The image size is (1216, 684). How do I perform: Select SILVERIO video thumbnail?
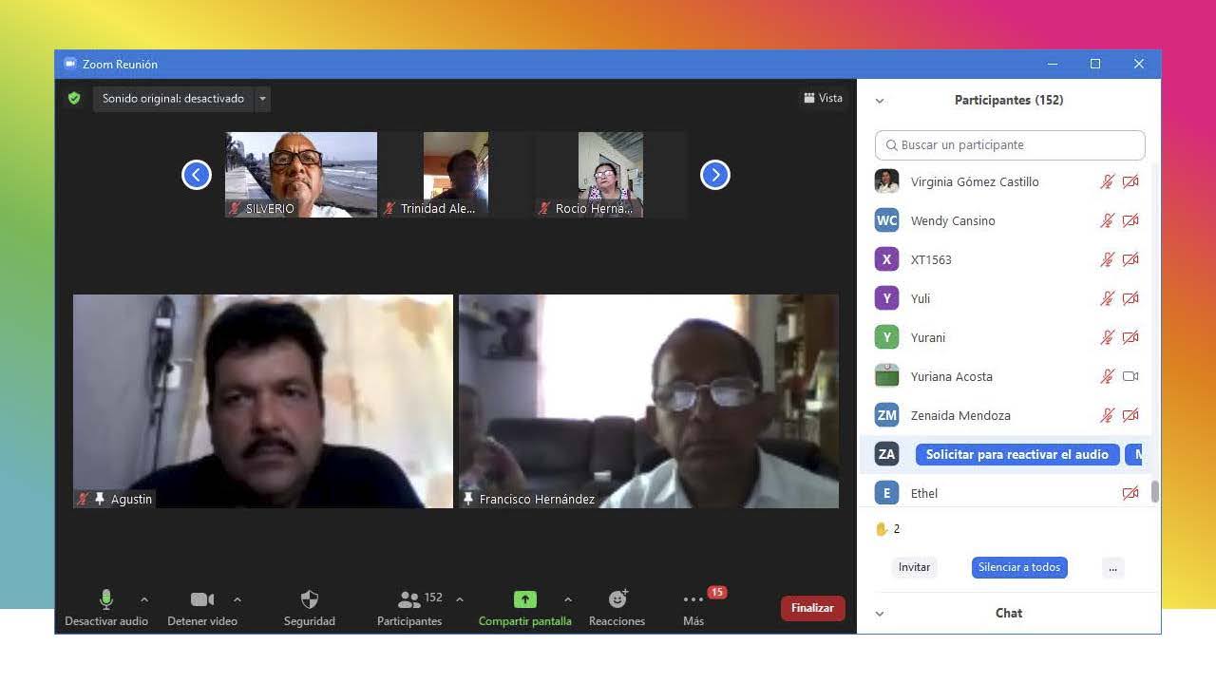click(x=301, y=175)
